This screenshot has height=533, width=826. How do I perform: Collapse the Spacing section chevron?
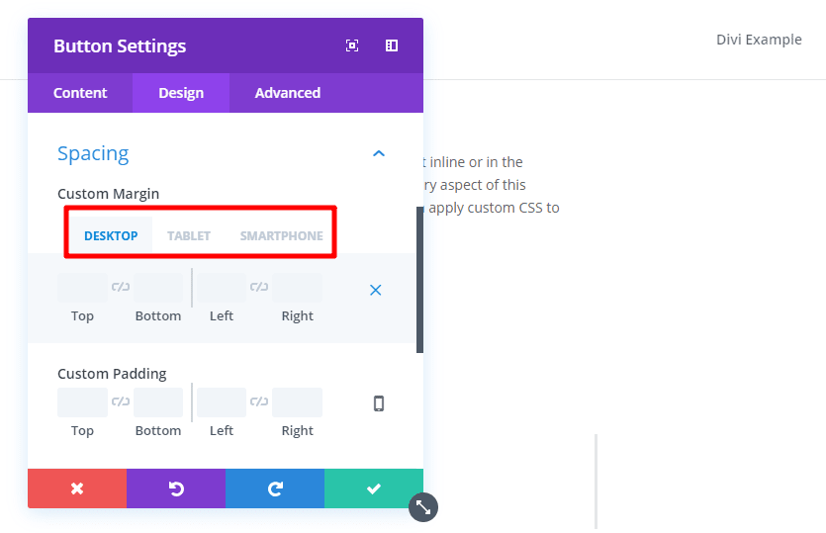[378, 153]
